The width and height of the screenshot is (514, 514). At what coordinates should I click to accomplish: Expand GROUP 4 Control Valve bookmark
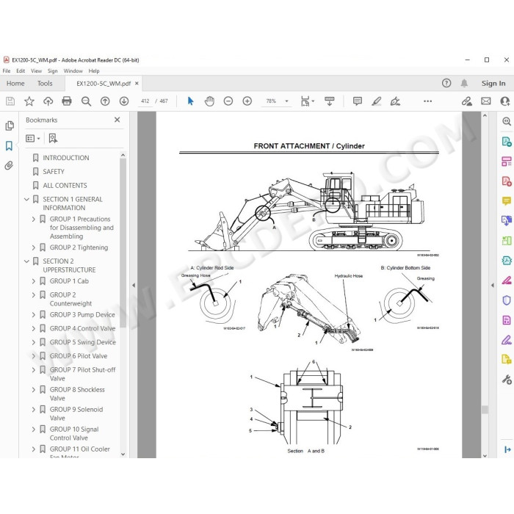[x=34, y=328]
